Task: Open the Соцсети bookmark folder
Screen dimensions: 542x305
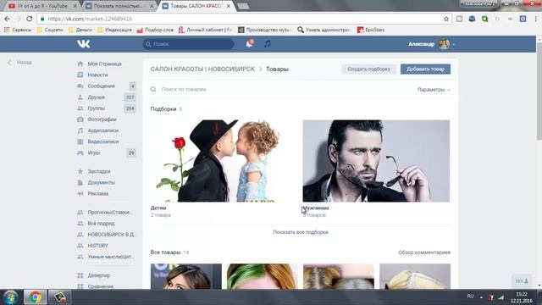Action: point(50,30)
